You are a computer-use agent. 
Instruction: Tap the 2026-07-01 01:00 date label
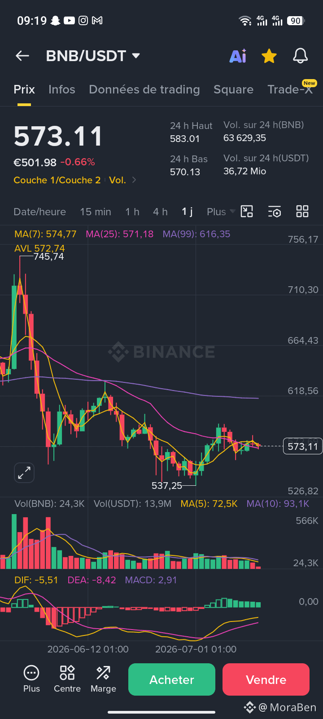[196, 649]
